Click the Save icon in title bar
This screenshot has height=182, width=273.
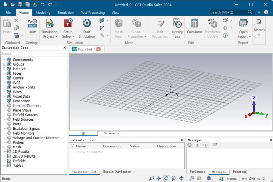tap(20, 5)
